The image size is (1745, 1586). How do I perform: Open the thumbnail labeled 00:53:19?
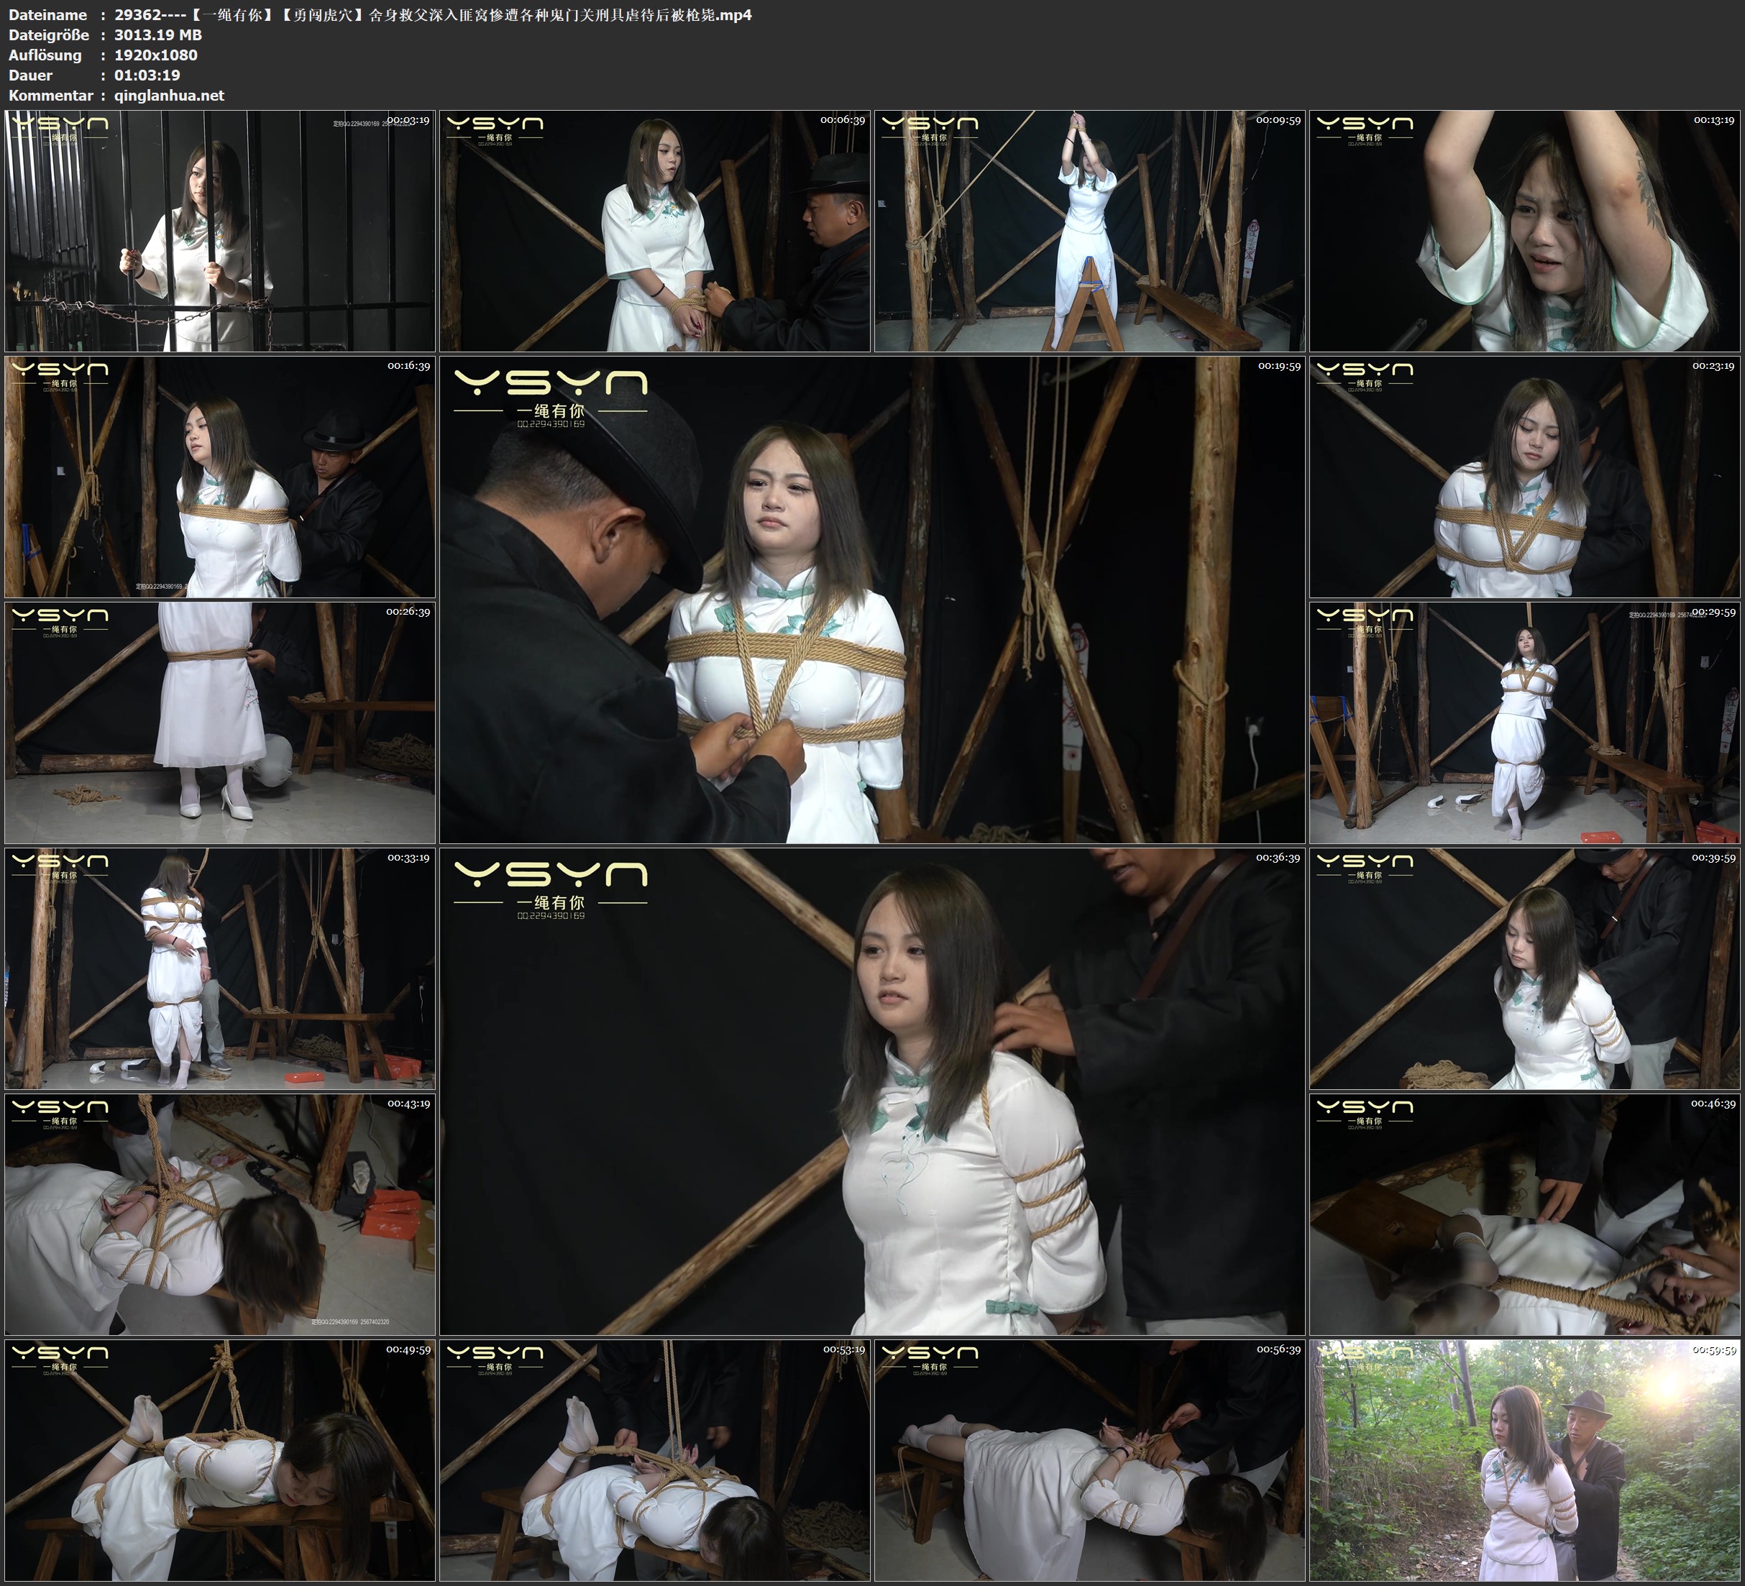pos(654,1459)
